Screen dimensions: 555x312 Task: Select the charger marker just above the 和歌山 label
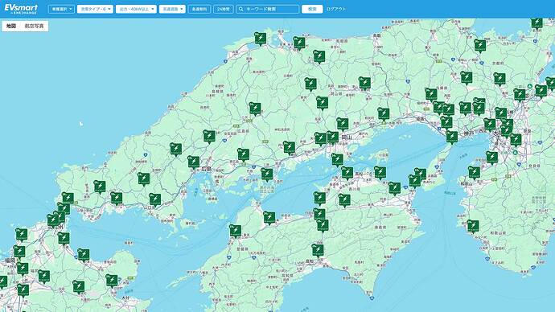tap(474, 172)
